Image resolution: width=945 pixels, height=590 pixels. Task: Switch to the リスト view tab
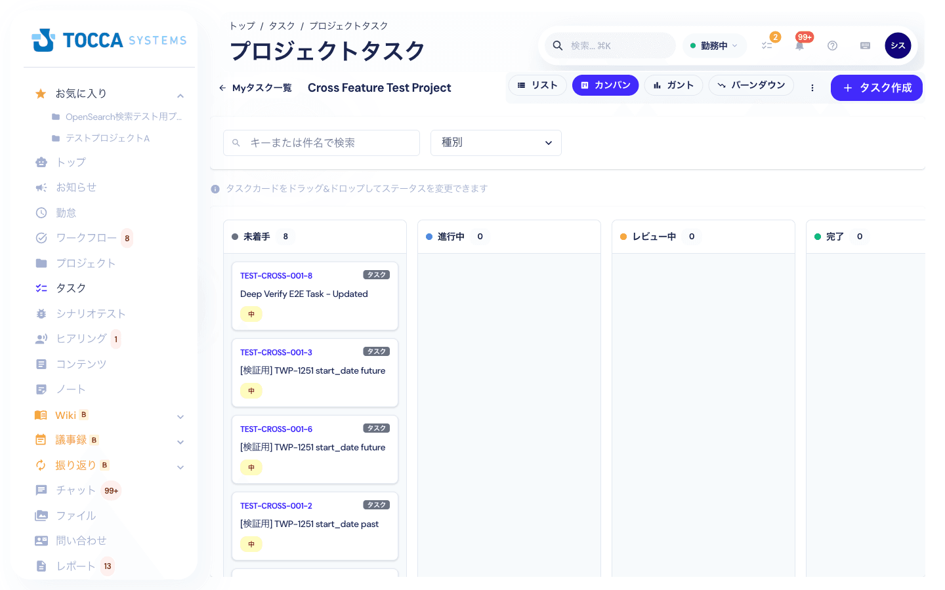point(537,85)
